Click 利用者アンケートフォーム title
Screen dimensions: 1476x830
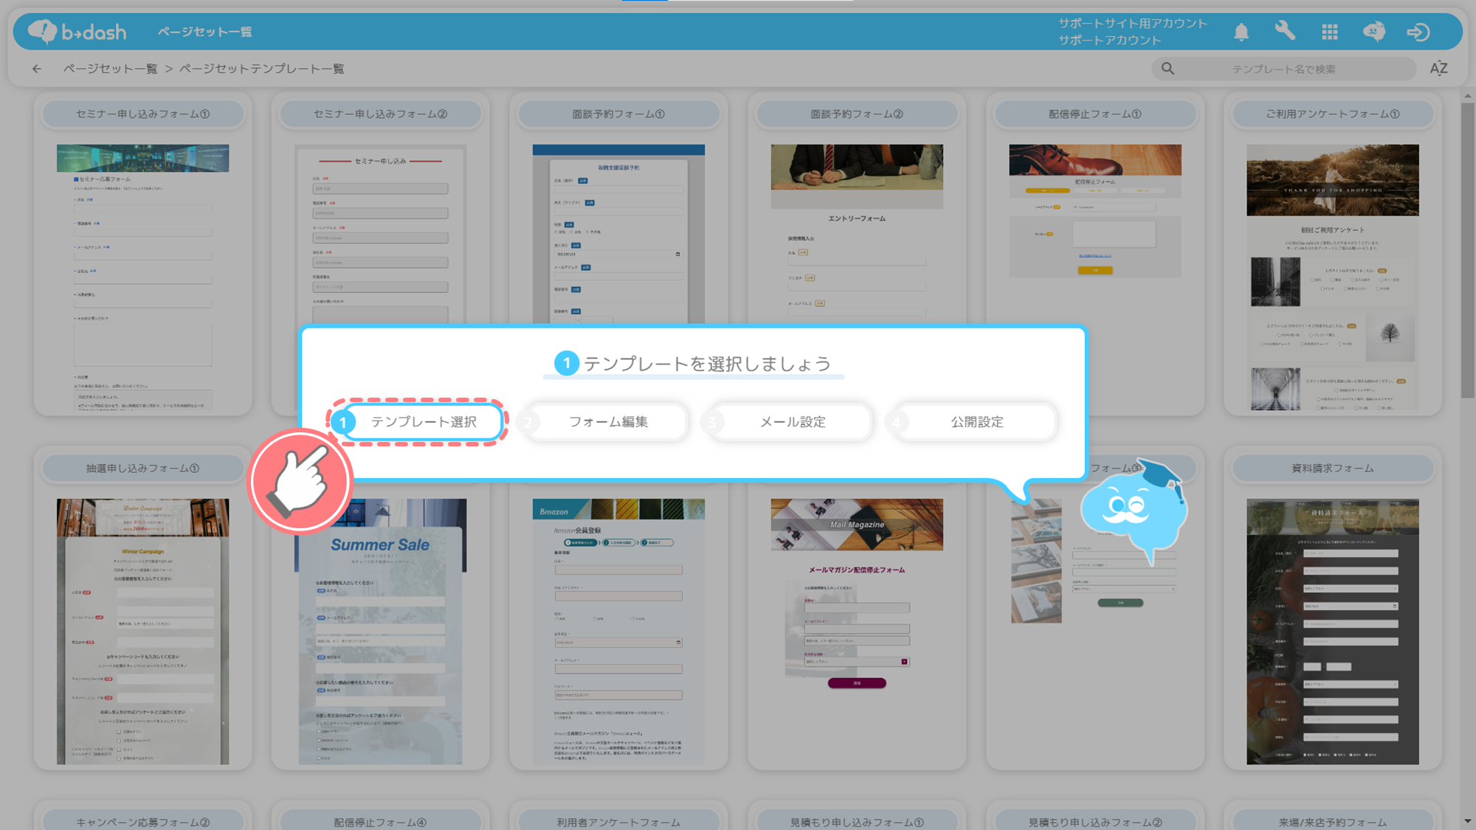pos(618,822)
